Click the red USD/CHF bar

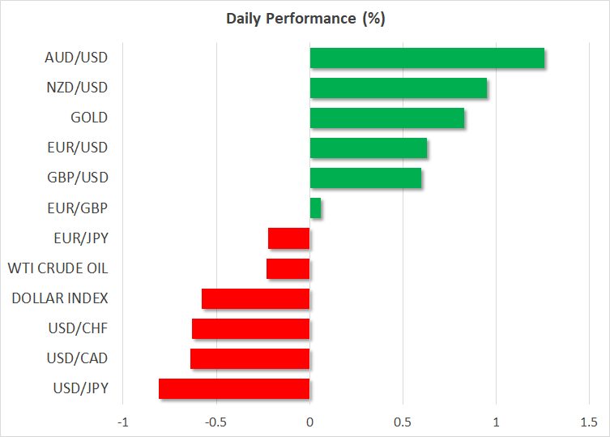click(251, 328)
